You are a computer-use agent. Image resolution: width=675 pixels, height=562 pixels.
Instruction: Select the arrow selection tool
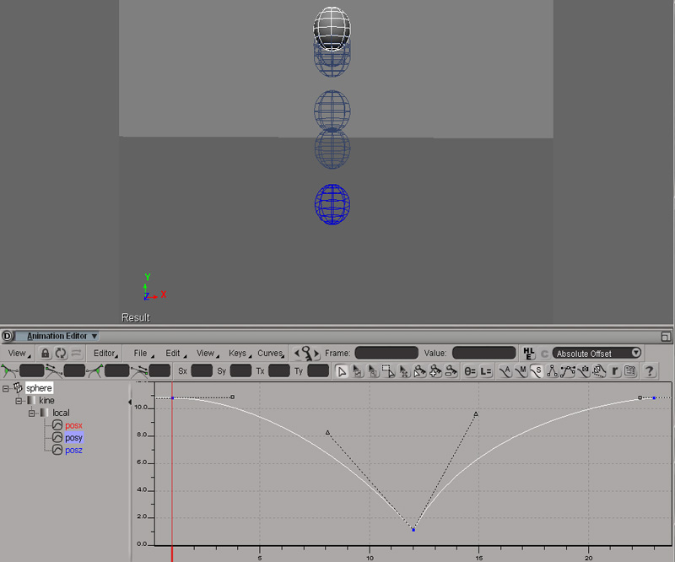tap(342, 370)
